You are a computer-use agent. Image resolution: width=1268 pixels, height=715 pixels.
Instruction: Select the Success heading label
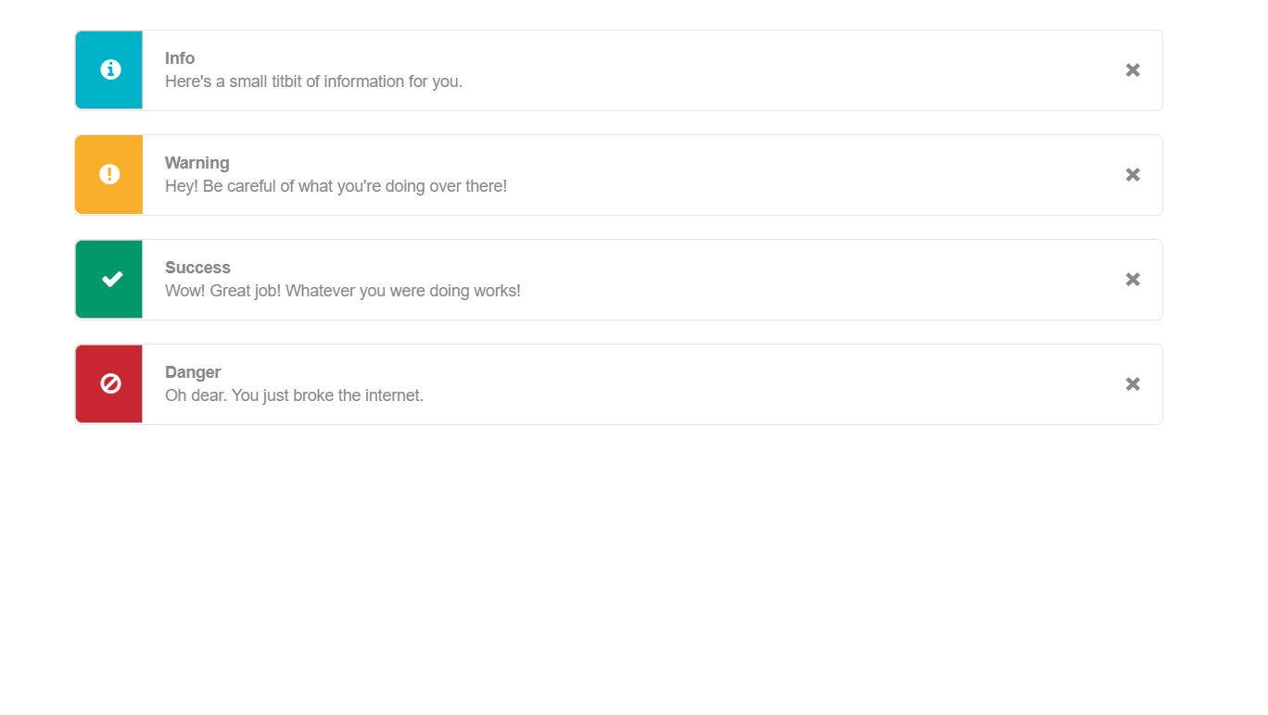point(197,268)
